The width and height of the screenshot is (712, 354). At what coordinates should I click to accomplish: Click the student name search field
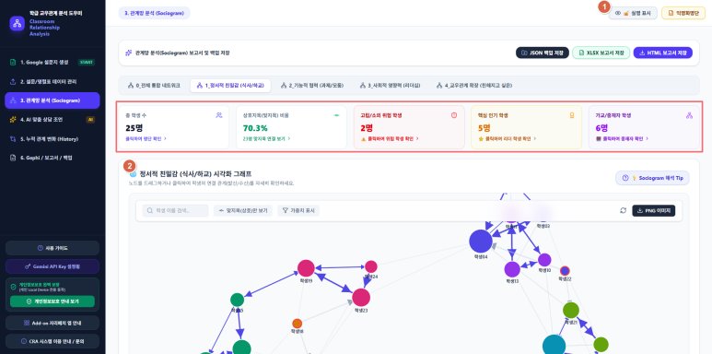175,210
